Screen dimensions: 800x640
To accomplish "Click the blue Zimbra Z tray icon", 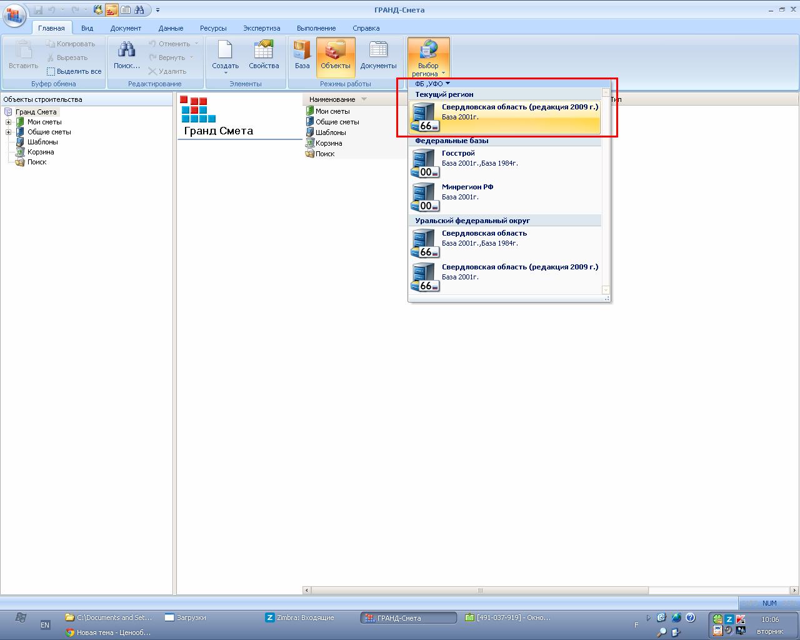I will coord(729,619).
